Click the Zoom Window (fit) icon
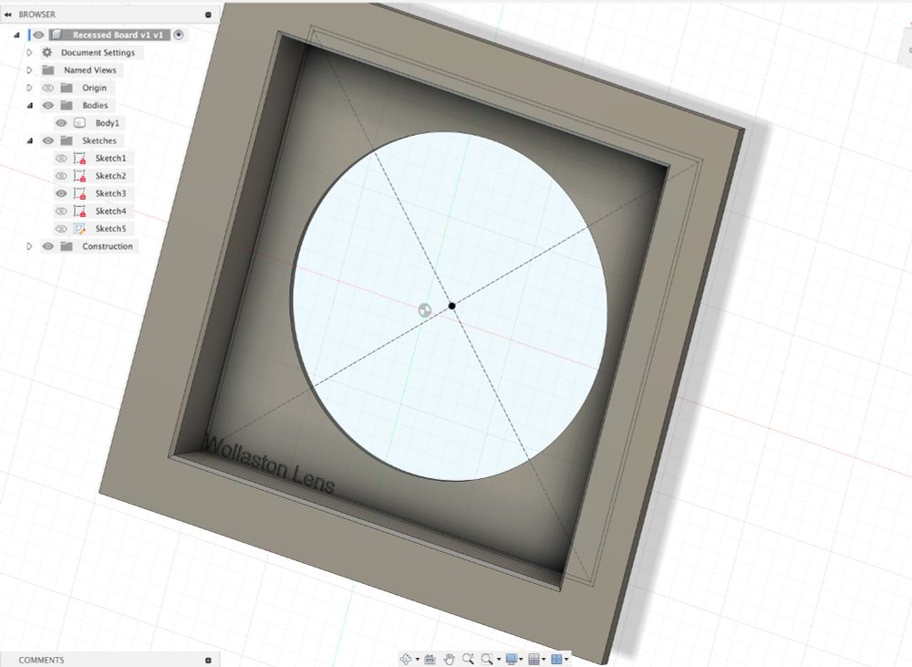 click(x=488, y=659)
